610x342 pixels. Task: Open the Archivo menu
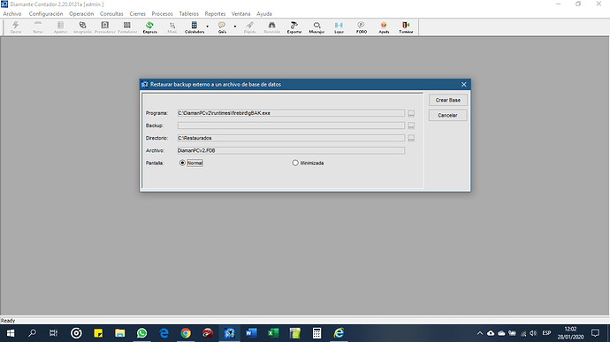coord(12,13)
